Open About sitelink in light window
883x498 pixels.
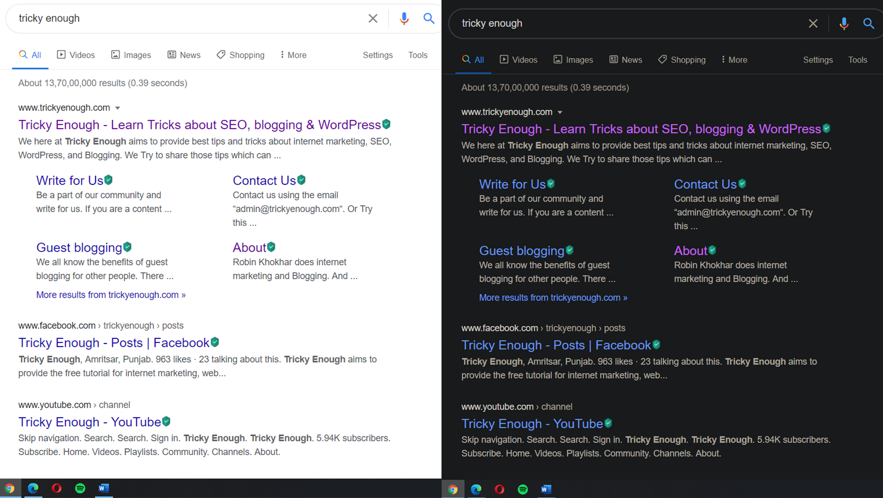pos(250,248)
